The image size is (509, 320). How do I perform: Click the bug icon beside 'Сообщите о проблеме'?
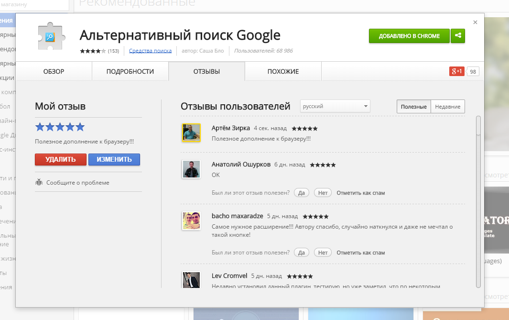(x=39, y=182)
